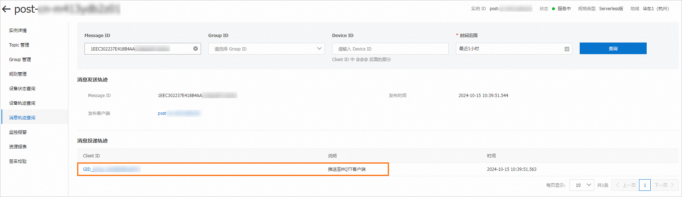Open 实例详情 in the sidebar
Viewport: 682px width, 197px height.
(x=18, y=31)
